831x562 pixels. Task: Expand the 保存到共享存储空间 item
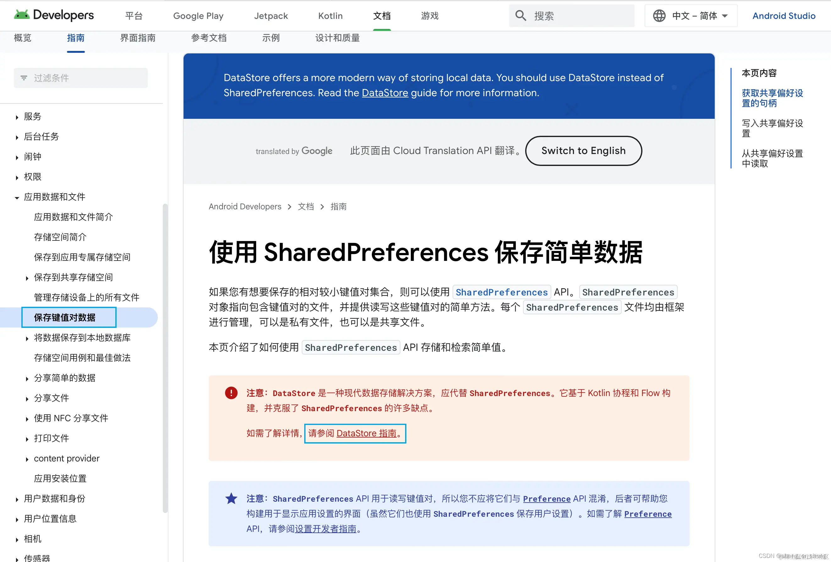[x=28, y=278]
